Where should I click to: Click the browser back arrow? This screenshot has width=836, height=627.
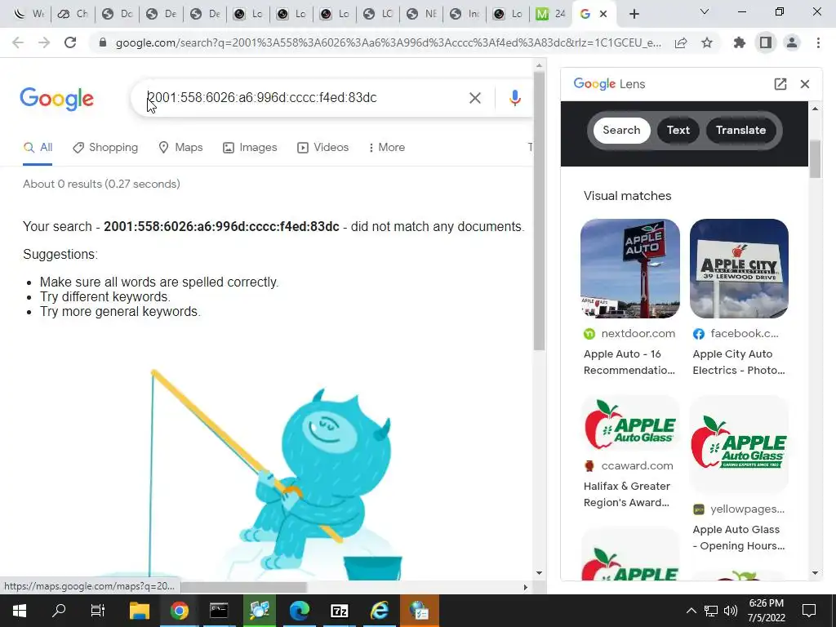point(18,42)
